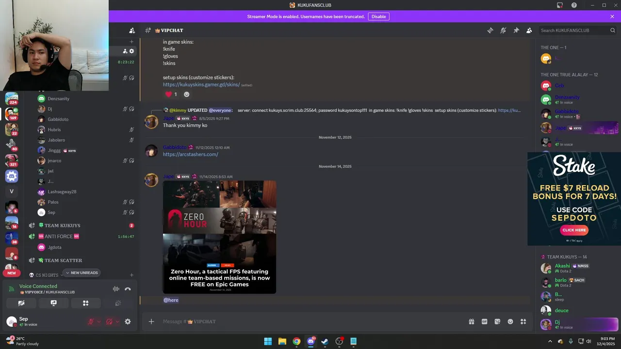Open the Zero Hour image attachment
The width and height of the screenshot is (621, 349).
tap(219, 237)
